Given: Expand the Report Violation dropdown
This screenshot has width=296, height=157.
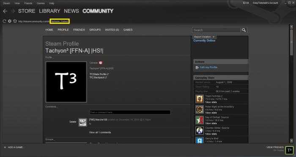Looking at the screenshot, I should click(204, 37).
